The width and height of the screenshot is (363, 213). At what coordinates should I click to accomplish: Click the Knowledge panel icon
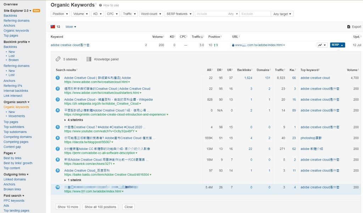pos(89,59)
